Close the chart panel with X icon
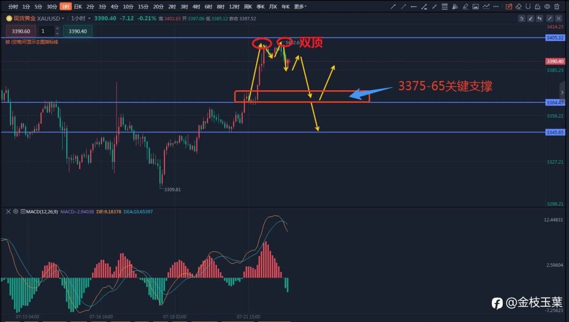The image size is (569, 322). click(x=559, y=18)
